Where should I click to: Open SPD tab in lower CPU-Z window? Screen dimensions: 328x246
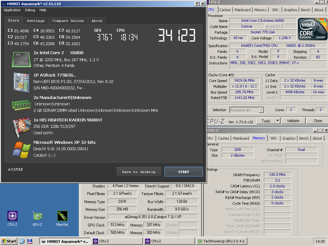[x=274, y=138]
